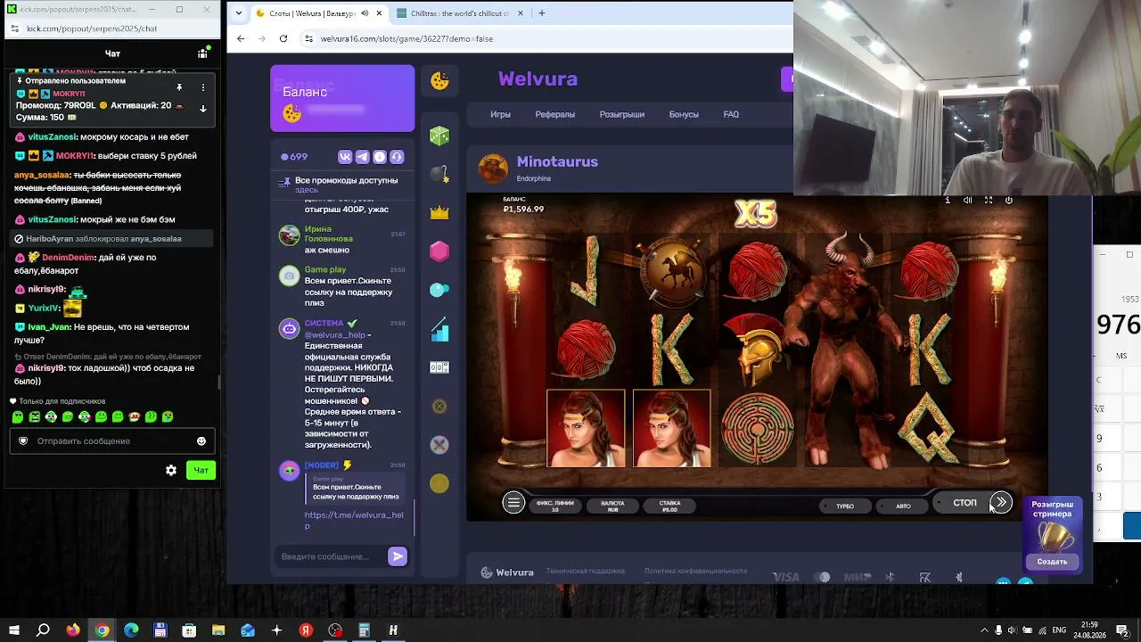The width and height of the screenshot is (1141, 642).
Task: Click the здесь promo codes link
Action: coord(307,190)
